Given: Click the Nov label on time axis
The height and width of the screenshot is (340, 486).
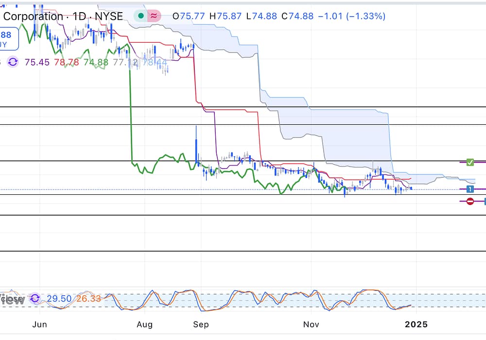Looking at the screenshot, I should click(x=311, y=324).
